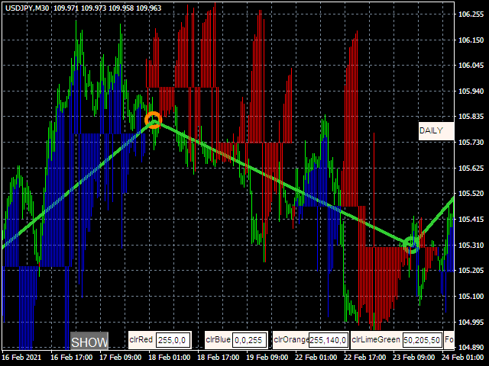
Task: Click the 104.890 price label
Action: pos(471,348)
